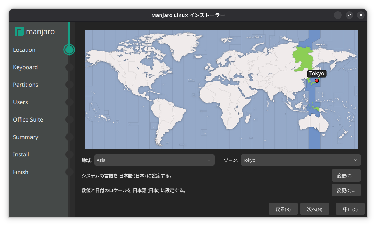Click the window title Manjaro Linux インストーラー
The width and height of the screenshot is (376, 226).
point(188,15)
